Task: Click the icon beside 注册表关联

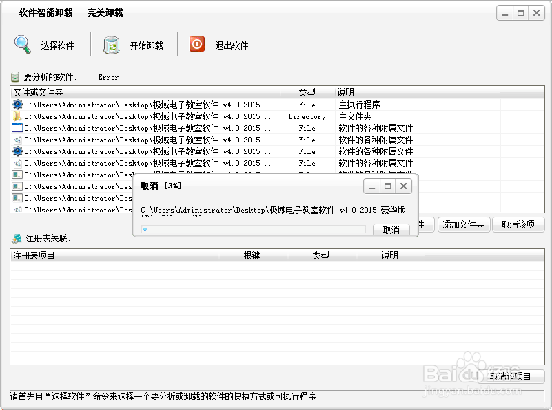Action: coord(16,238)
